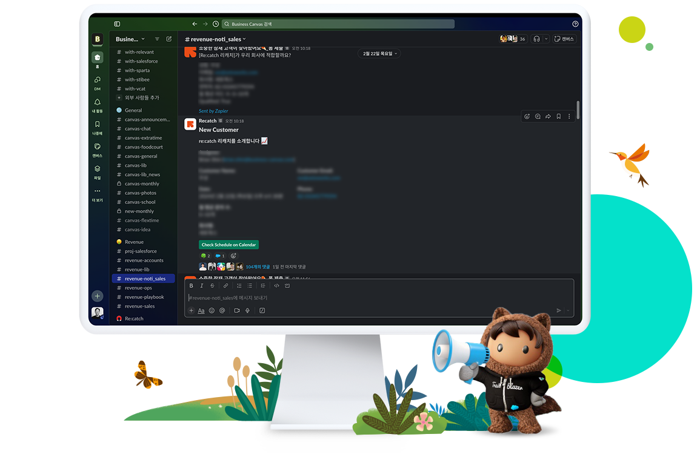Open the #revenue-noti_sales channel header dropdown
The height and width of the screenshot is (460, 697).
coord(216,39)
